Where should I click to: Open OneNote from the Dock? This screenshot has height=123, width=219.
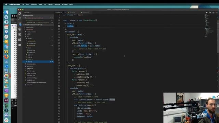[6, 91]
